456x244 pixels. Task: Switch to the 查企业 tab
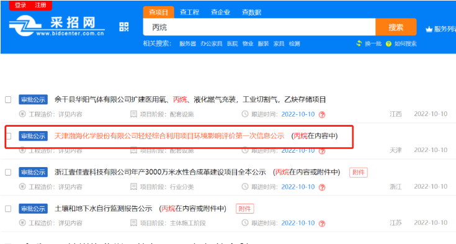220,12
